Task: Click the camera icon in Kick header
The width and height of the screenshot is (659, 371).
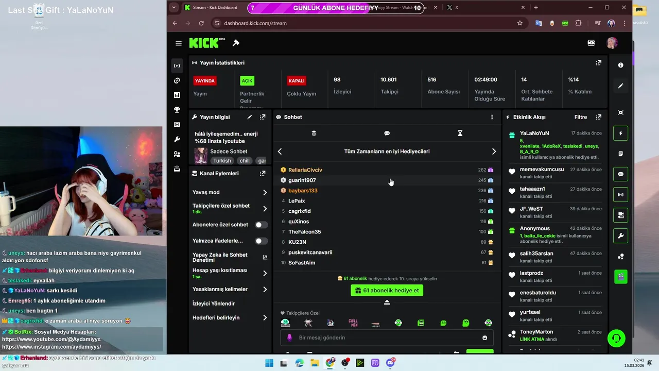Action: coord(591,43)
